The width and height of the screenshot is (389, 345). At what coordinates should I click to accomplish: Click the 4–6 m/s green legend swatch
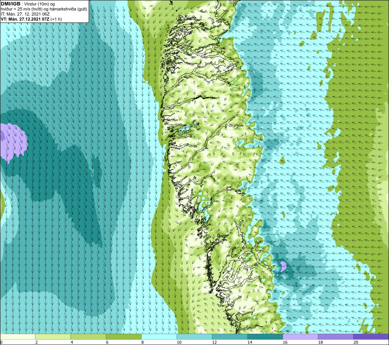click(x=88, y=336)
